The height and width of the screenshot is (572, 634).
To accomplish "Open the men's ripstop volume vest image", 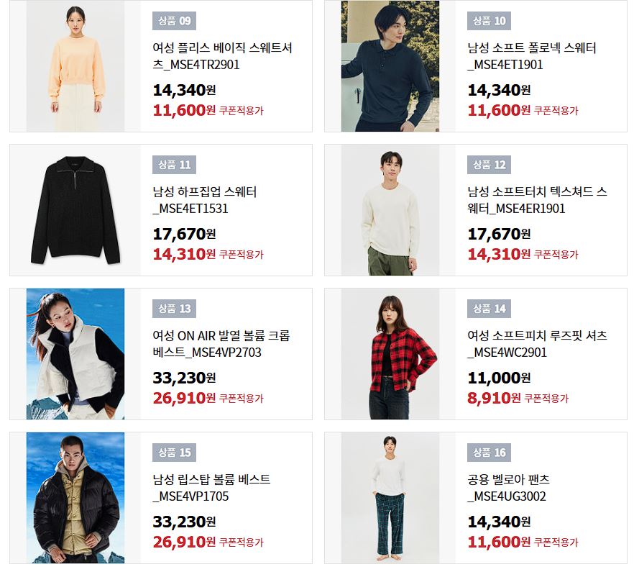I will click(75, 498).
